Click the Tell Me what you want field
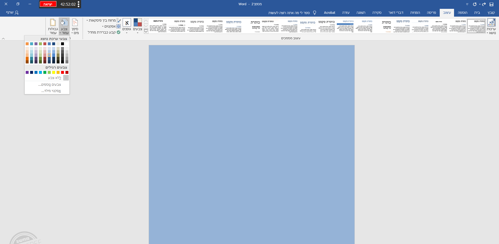 (289, 12)
